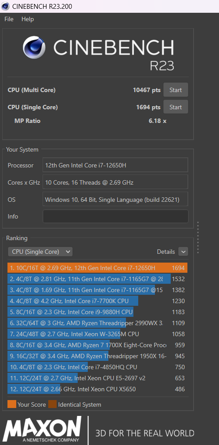Click the MAXON logo
The height and width of the screenshot is (445, 219).
tap(42, 429)
